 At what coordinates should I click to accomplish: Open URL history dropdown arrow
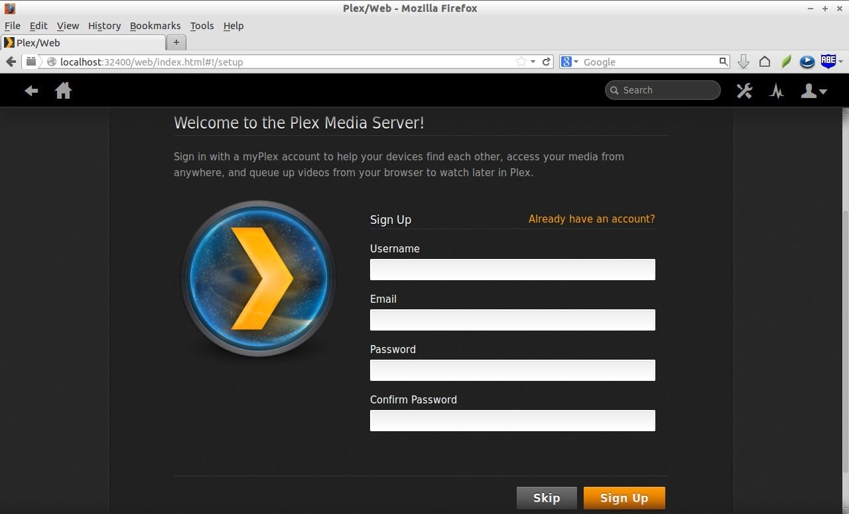point(533,62)
